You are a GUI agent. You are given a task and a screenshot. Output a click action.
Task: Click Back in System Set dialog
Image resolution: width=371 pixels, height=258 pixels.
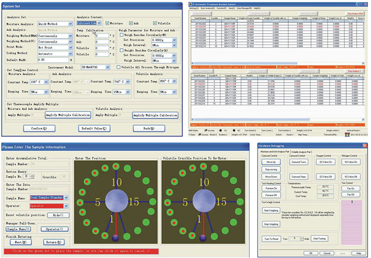149,129
